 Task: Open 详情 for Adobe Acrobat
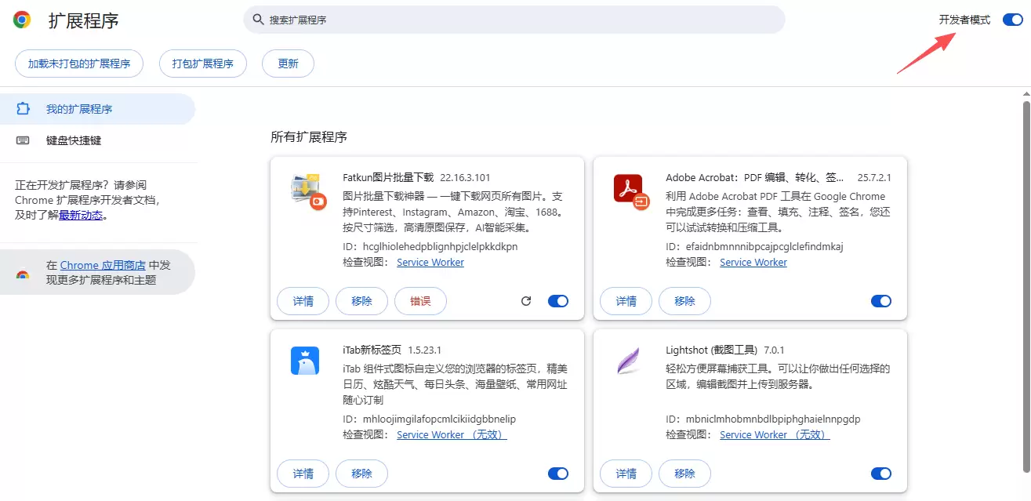pyautogui.click(x=626, y=301)
